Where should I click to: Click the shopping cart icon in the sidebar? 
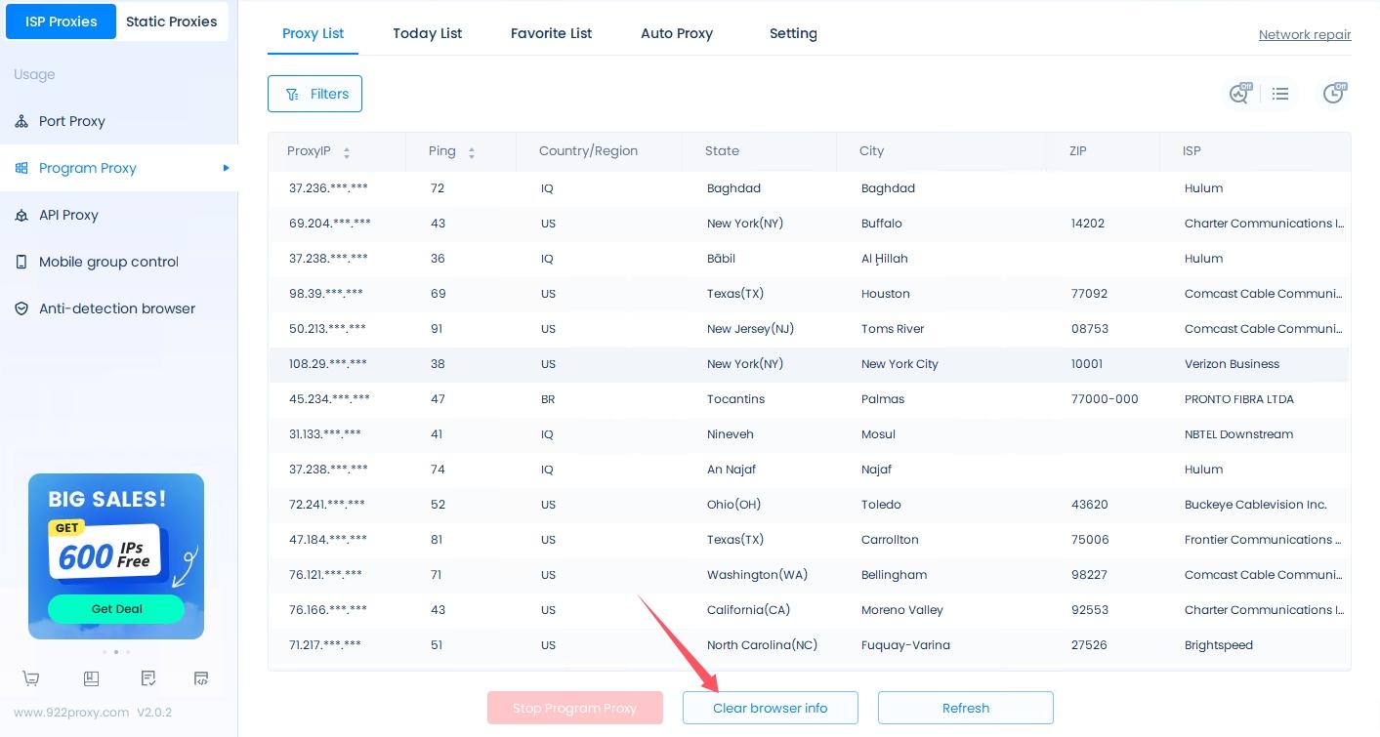click(31, 678)
